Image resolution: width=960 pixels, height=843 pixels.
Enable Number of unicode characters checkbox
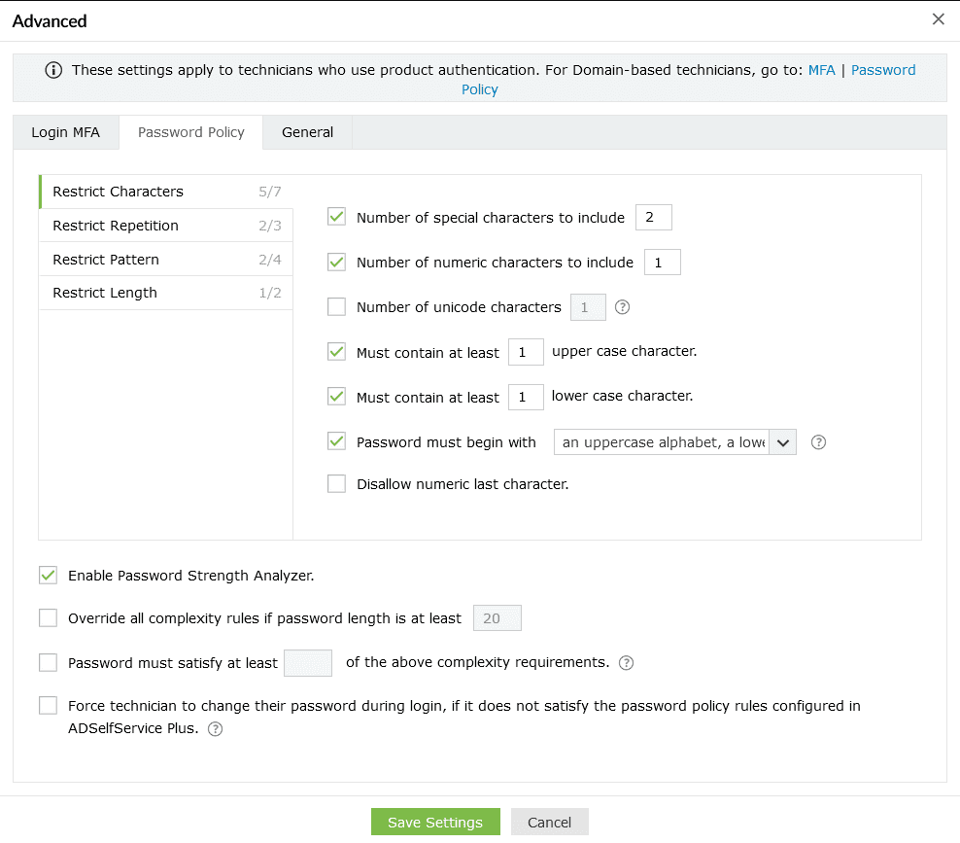click(x=337, y=307)
